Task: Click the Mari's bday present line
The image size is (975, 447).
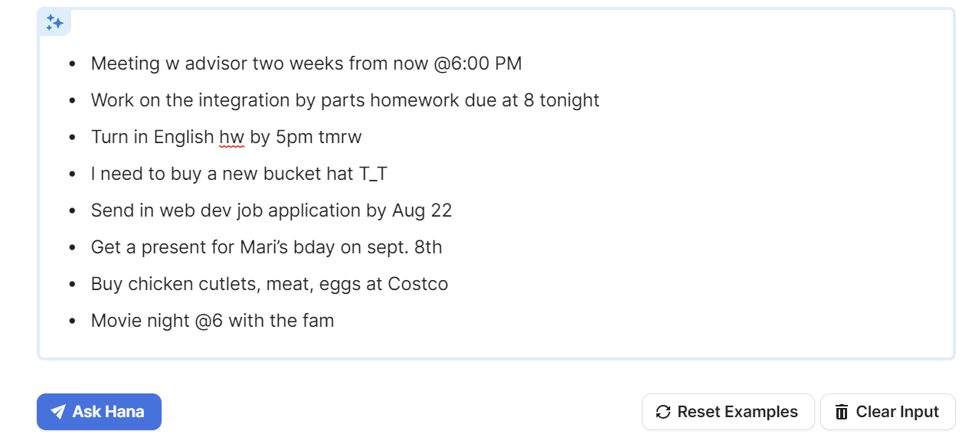Action: point(266,247)
